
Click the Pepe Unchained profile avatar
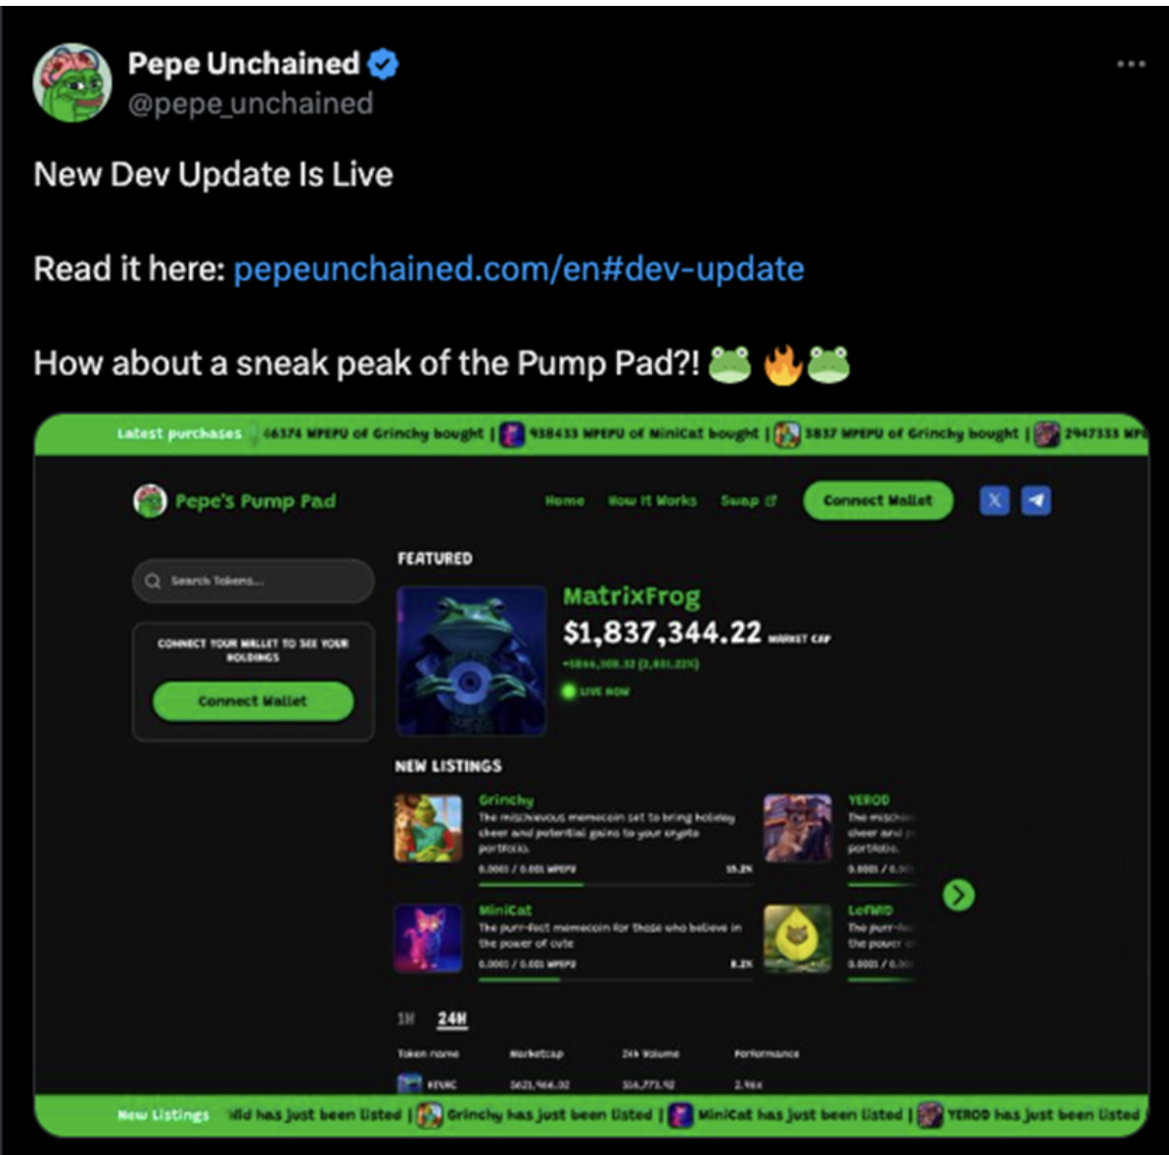click(x=72, y=82)
